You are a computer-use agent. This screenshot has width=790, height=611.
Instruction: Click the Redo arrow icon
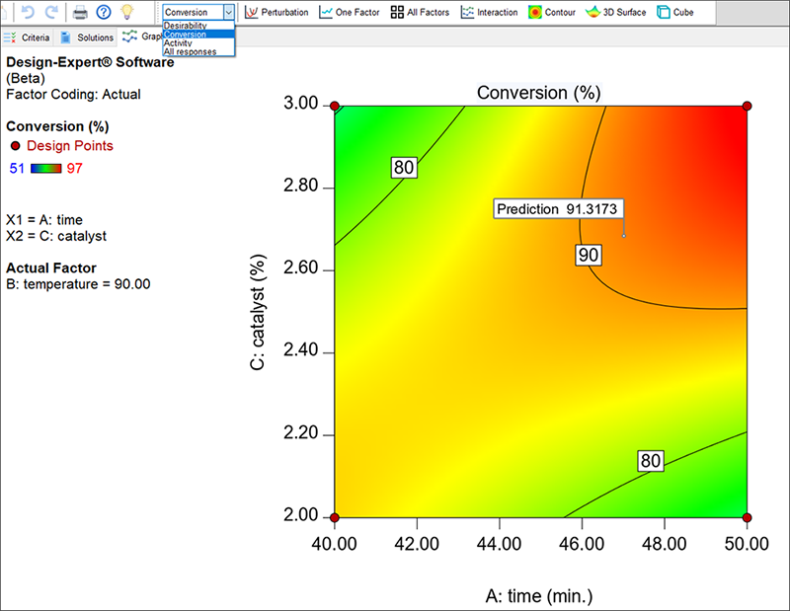(51, 12)
